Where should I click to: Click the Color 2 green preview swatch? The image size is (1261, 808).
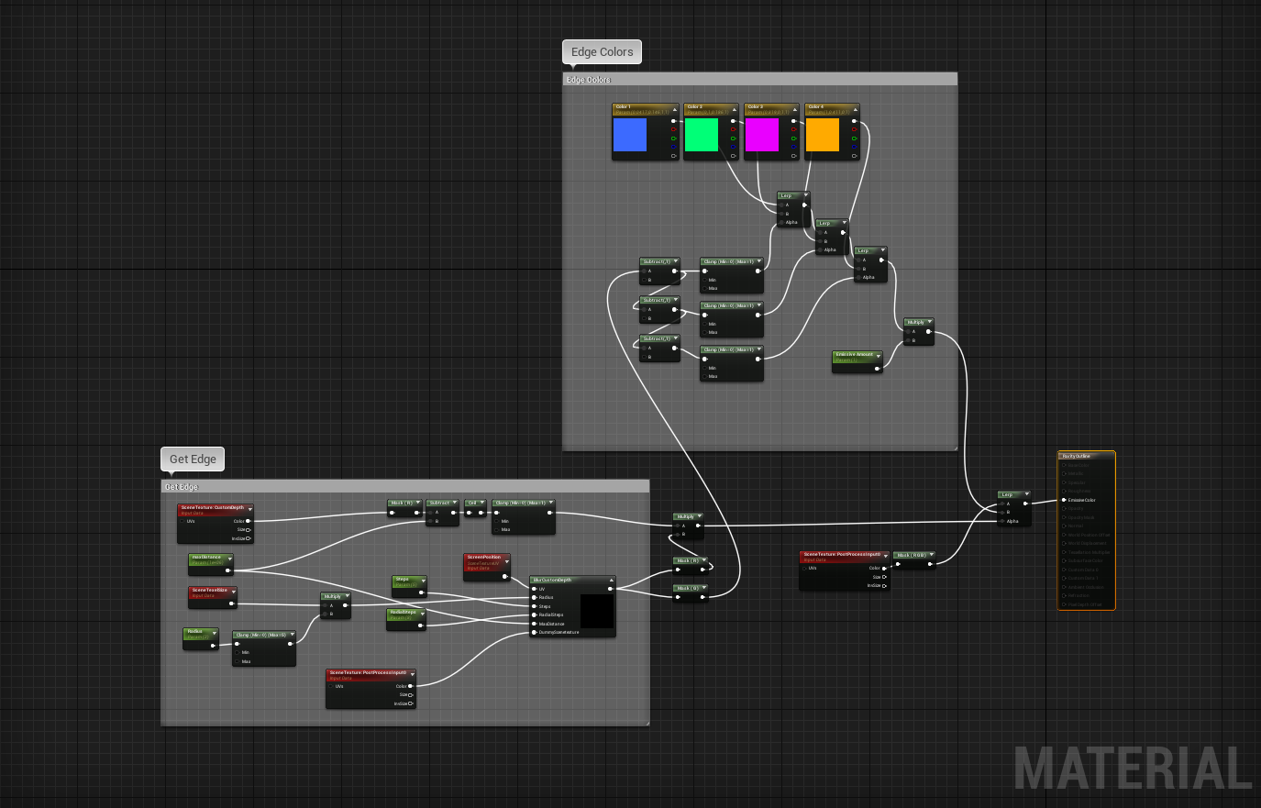[x=702, y=135]
